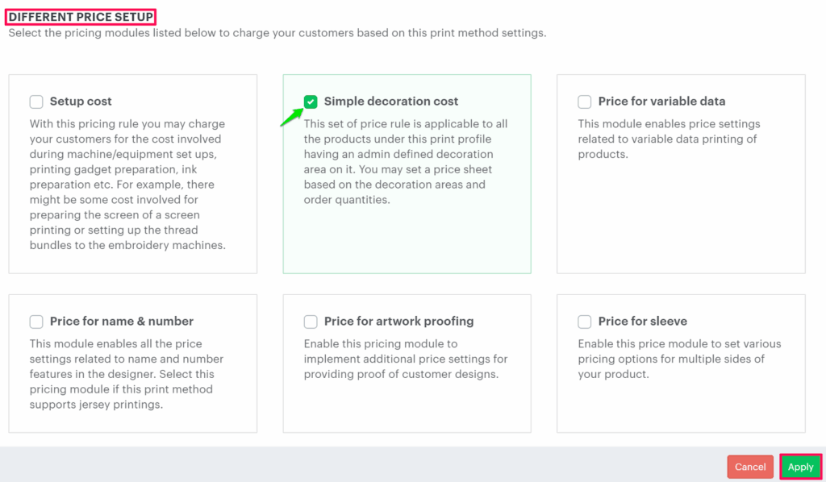Click the "Price for sleeve" title text
The image size is (826, 482).
643,322
